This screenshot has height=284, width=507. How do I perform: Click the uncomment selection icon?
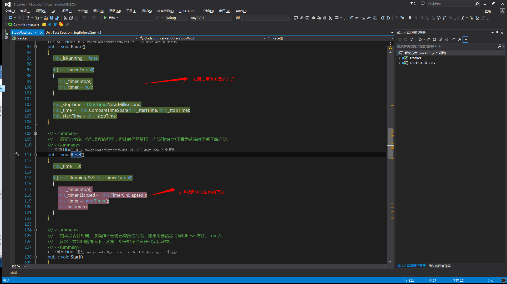402,18
